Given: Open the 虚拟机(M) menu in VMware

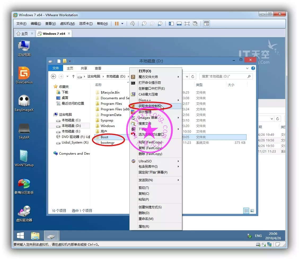Looking at the screenshot, I should 67,24.
